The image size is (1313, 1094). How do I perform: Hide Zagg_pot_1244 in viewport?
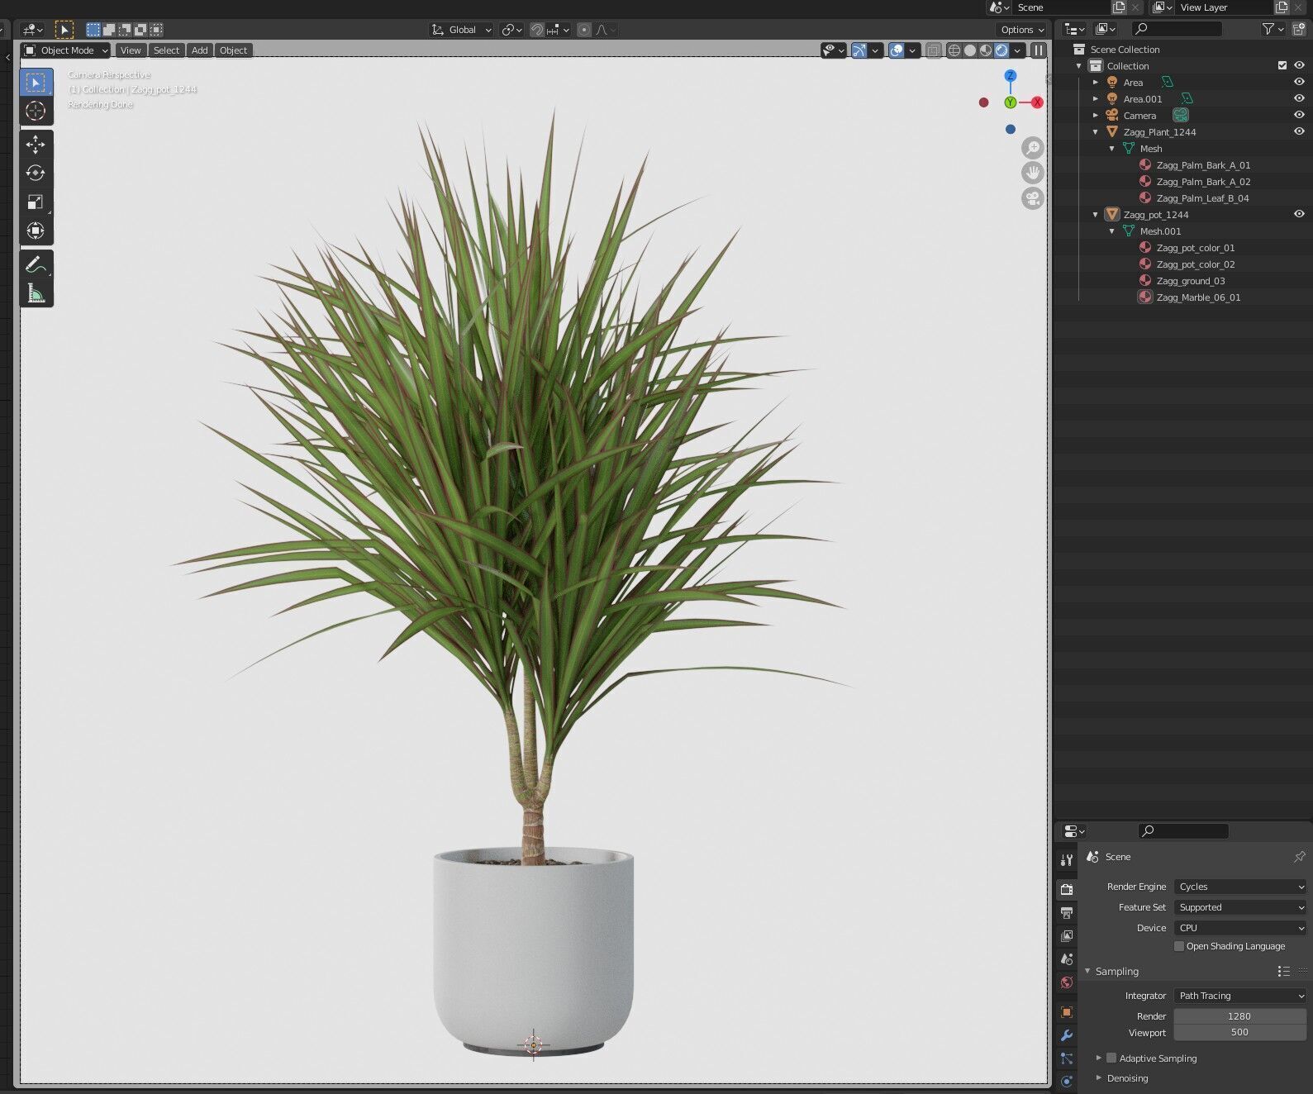click(1299, 215)
